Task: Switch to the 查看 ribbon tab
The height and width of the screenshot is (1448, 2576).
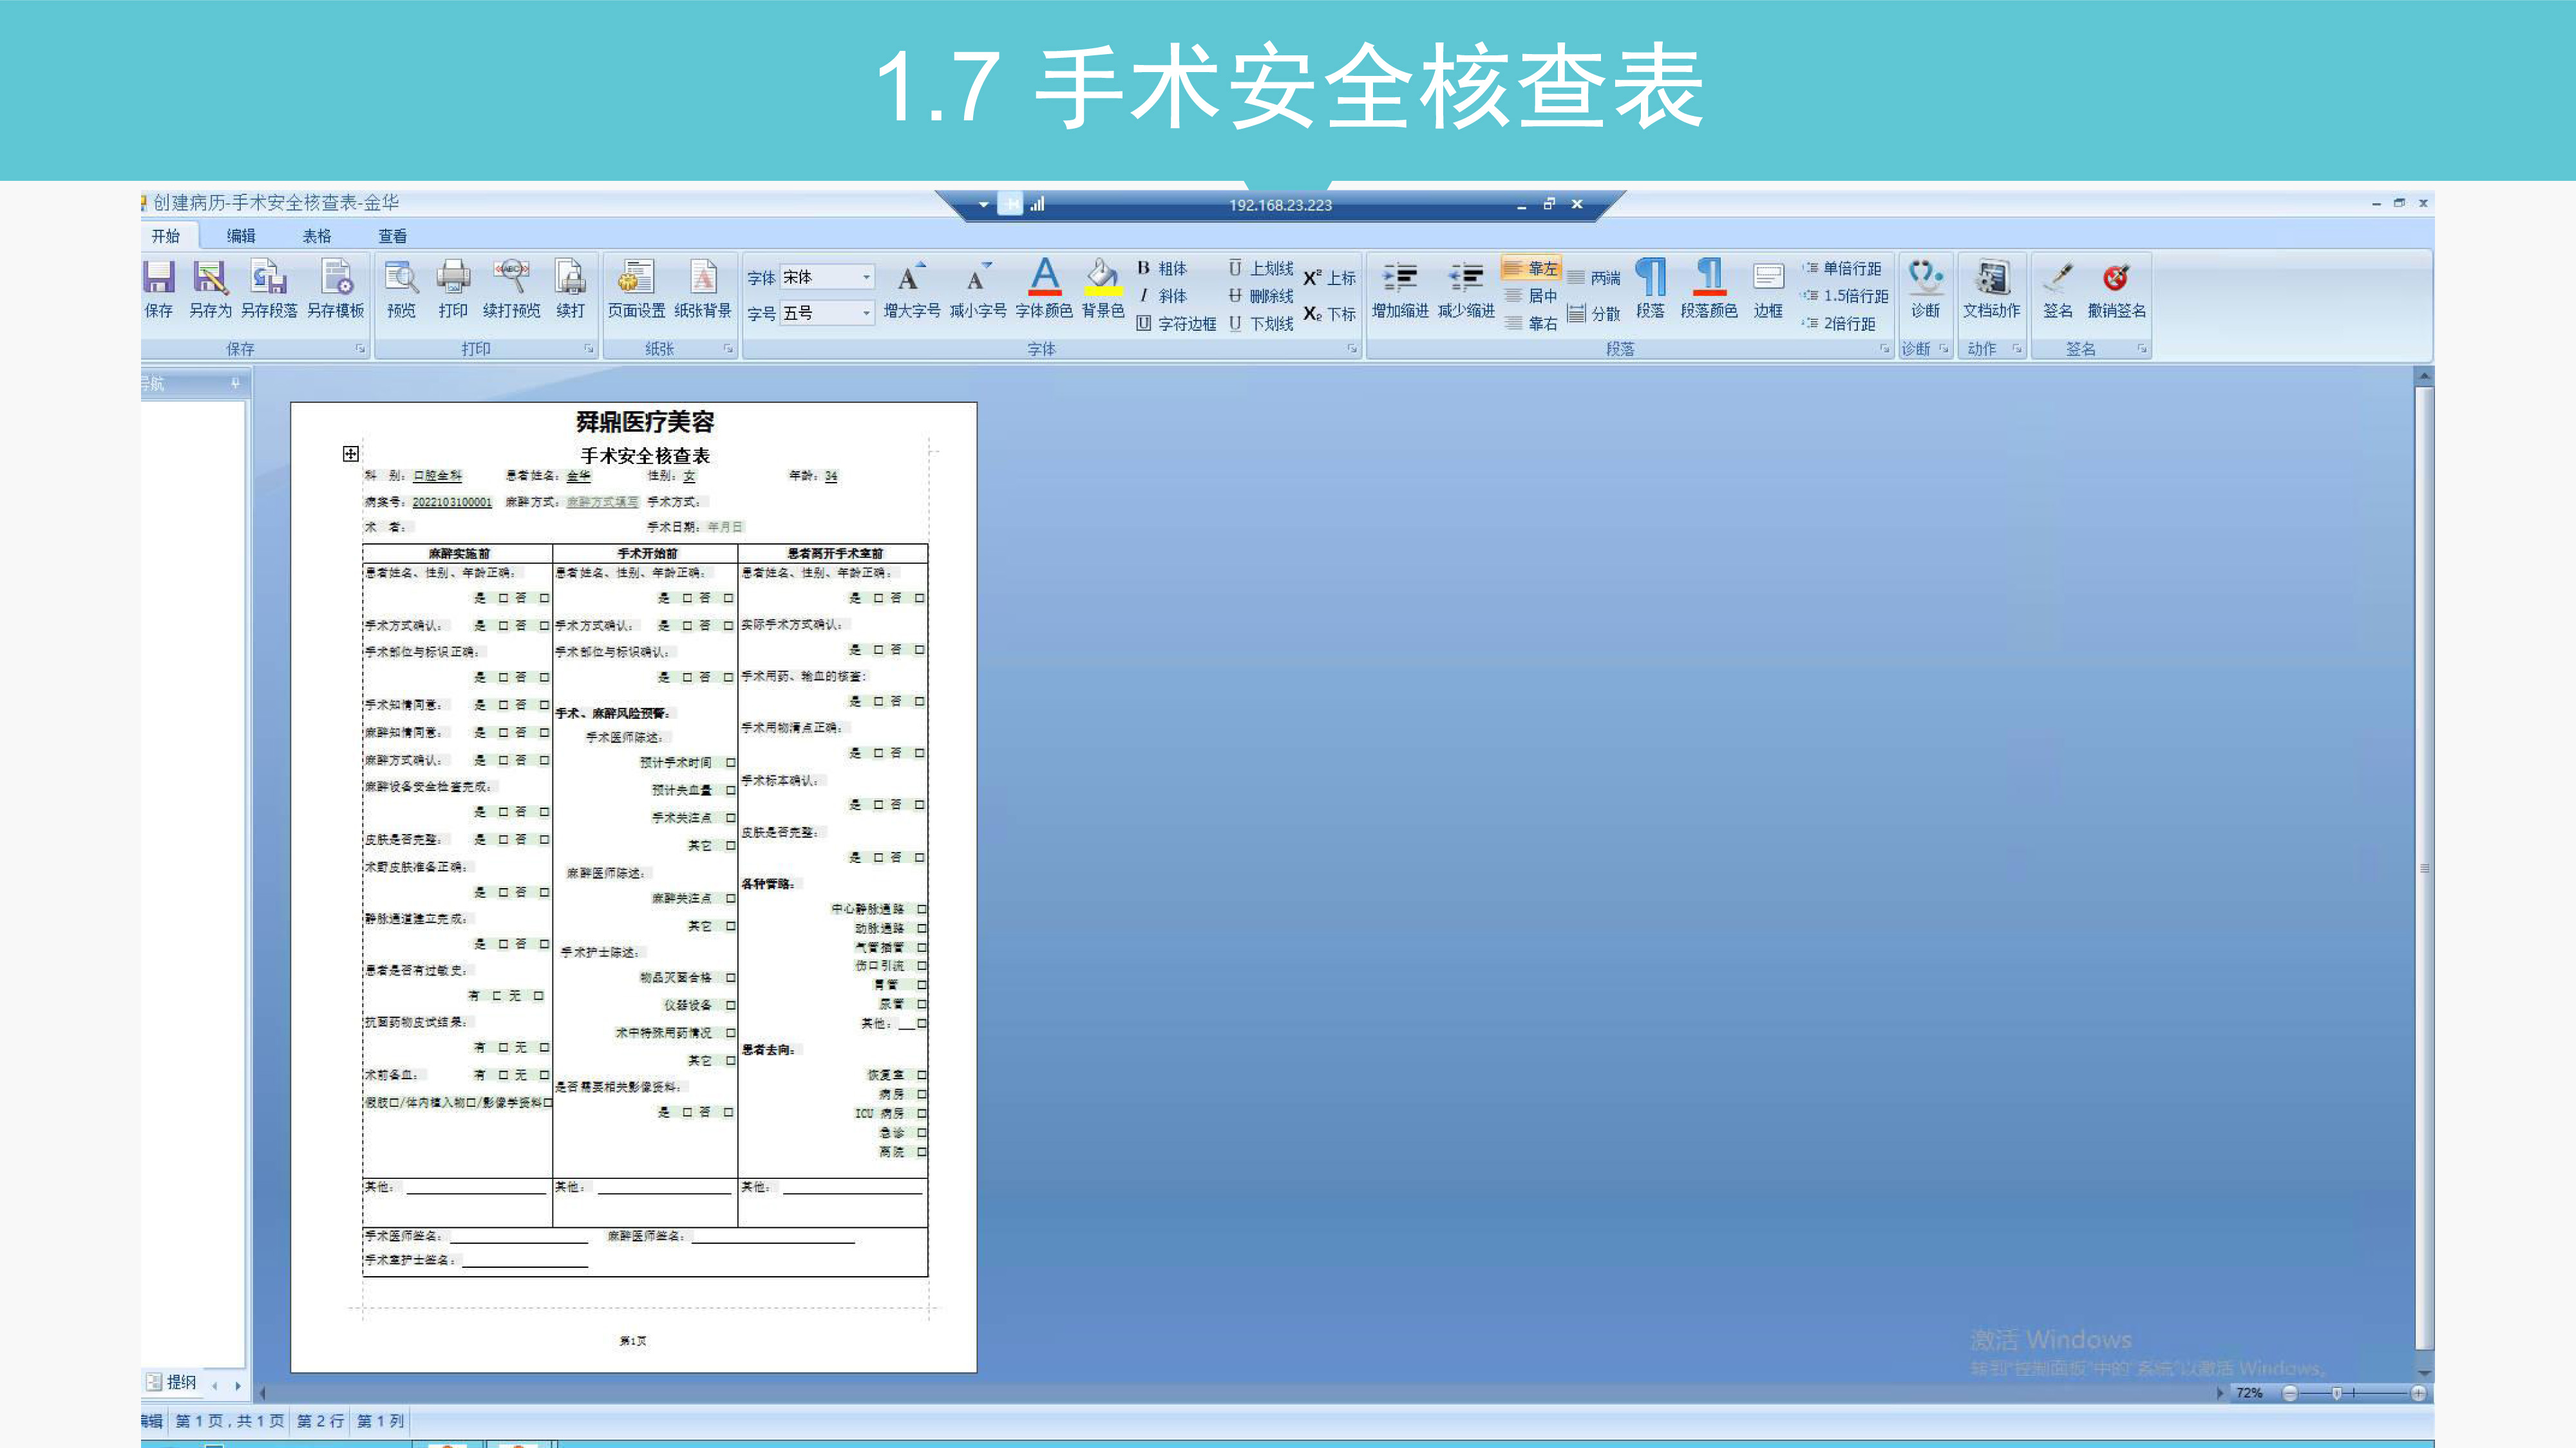Action: click(x=393, y=236)
